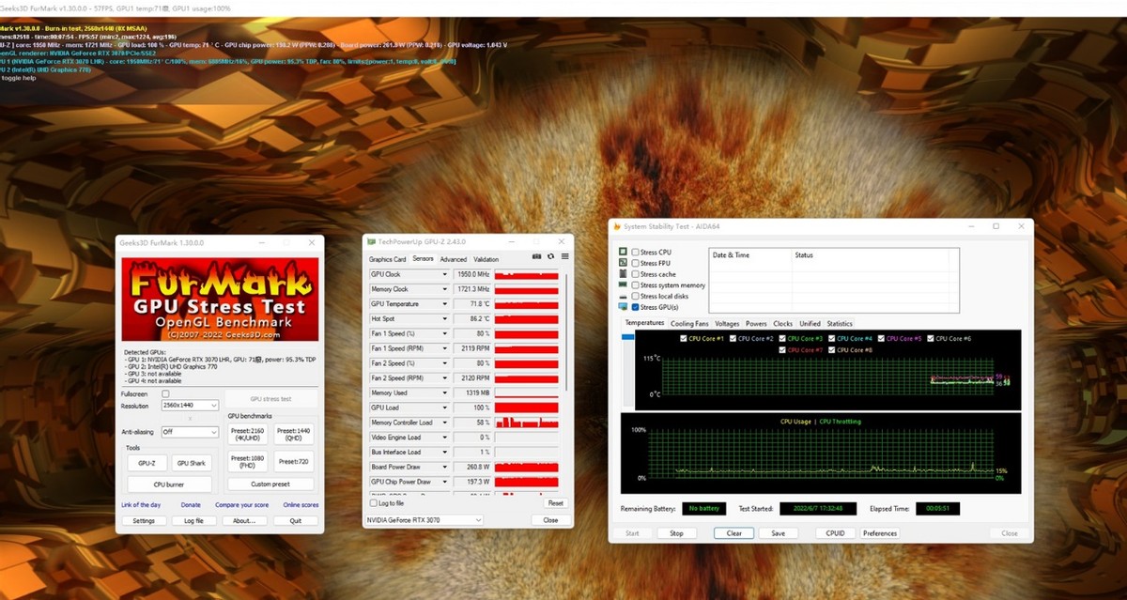1127x600 pixels.
Task: Open the Custom preset benchmark
Action: 270,484
